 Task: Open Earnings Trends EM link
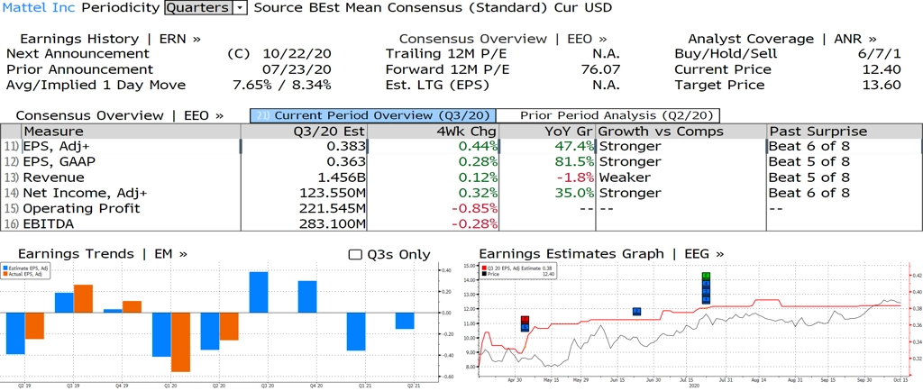tap(103, 254)
